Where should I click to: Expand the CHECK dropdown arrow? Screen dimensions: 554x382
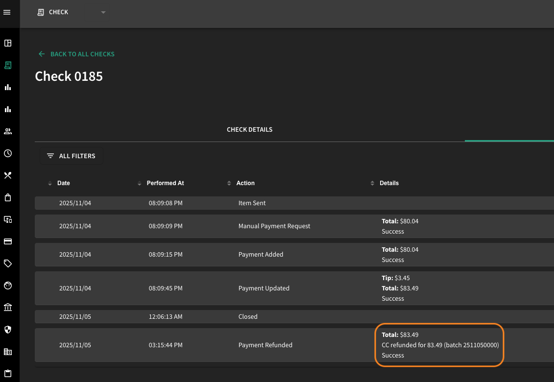pos(103,12)
